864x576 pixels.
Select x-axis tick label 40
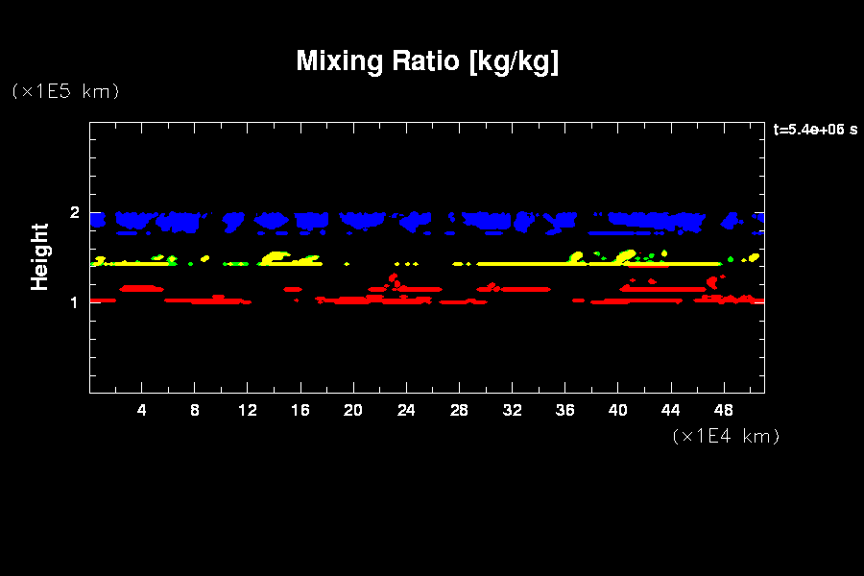click(x=617, y=411)
